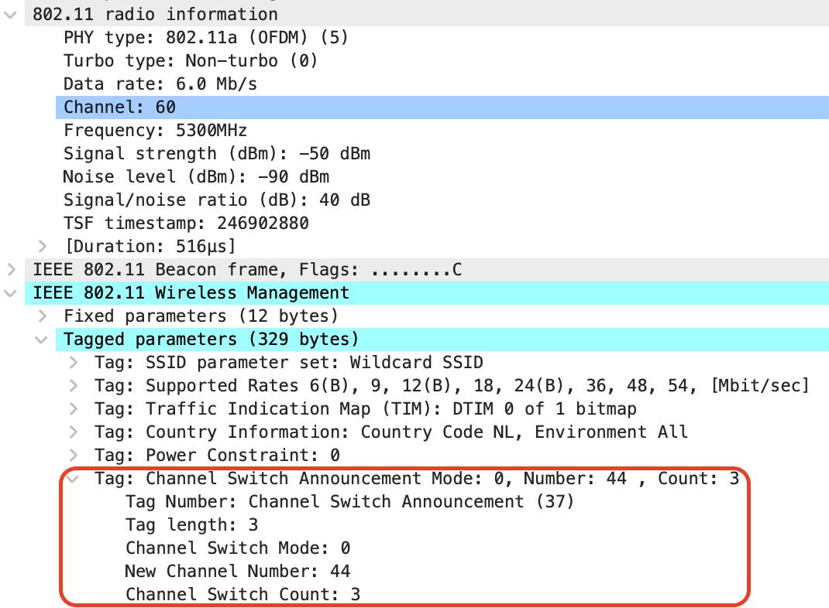Select Power Constraint: 0 tag row

(217, 456)
